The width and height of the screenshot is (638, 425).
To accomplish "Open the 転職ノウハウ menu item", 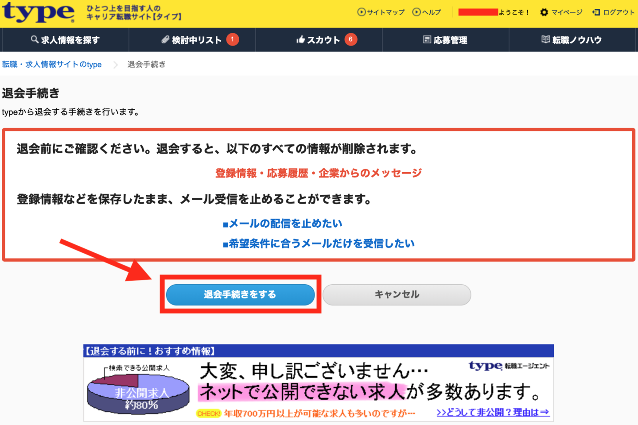I will pos(573,40).
